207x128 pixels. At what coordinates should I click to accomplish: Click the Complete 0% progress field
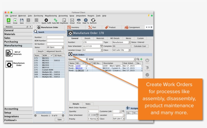(121, 46)
